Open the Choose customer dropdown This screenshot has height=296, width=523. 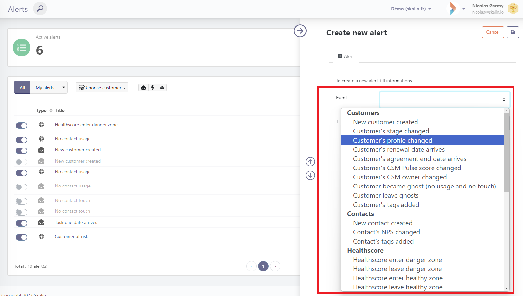(102, 88)
